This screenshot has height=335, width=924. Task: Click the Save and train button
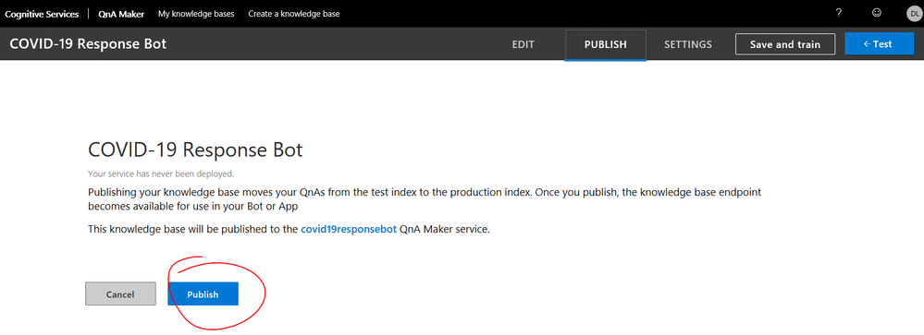[x=785, y=44]
